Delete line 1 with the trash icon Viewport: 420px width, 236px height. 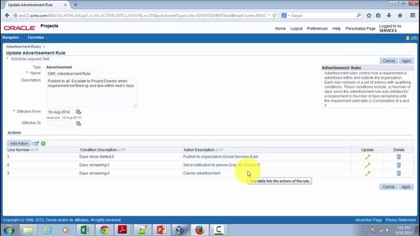coord(398,157)
